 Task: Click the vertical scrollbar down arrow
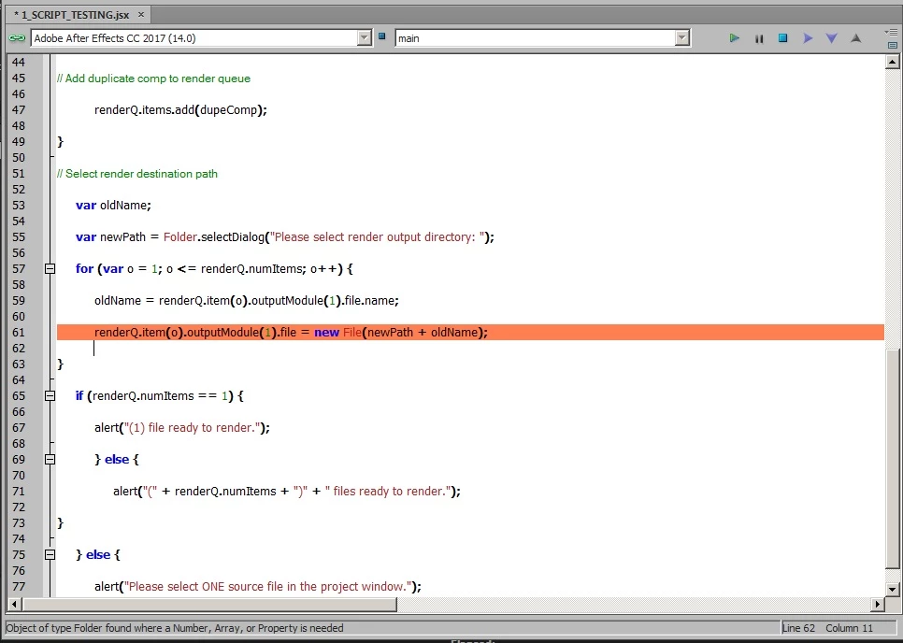892,589
